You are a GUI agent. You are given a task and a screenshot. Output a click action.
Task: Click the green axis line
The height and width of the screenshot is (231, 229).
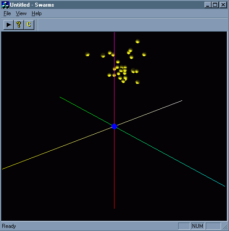click(86, 111)
